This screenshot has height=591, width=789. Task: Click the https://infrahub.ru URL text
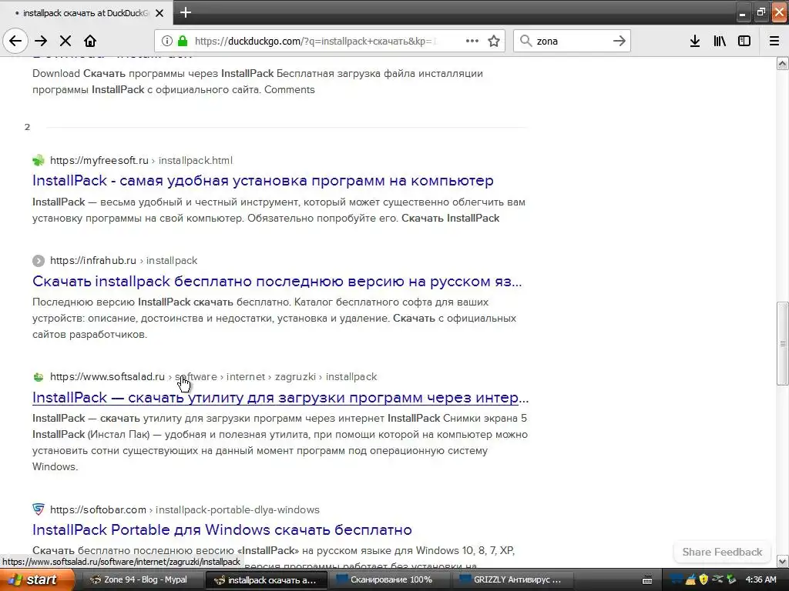93,260
